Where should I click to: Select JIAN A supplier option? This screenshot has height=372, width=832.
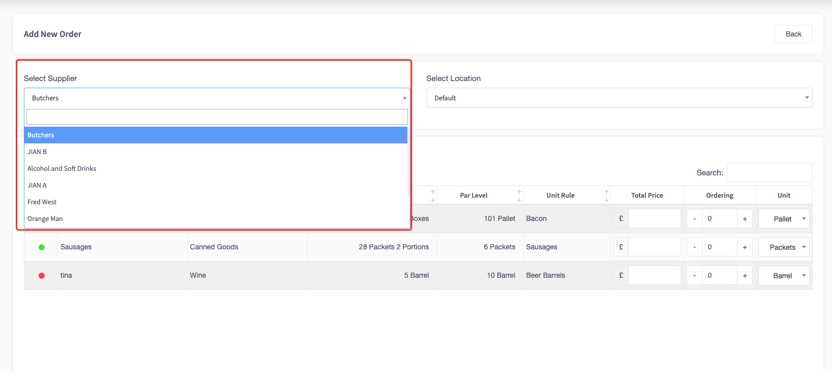point(216,185)
